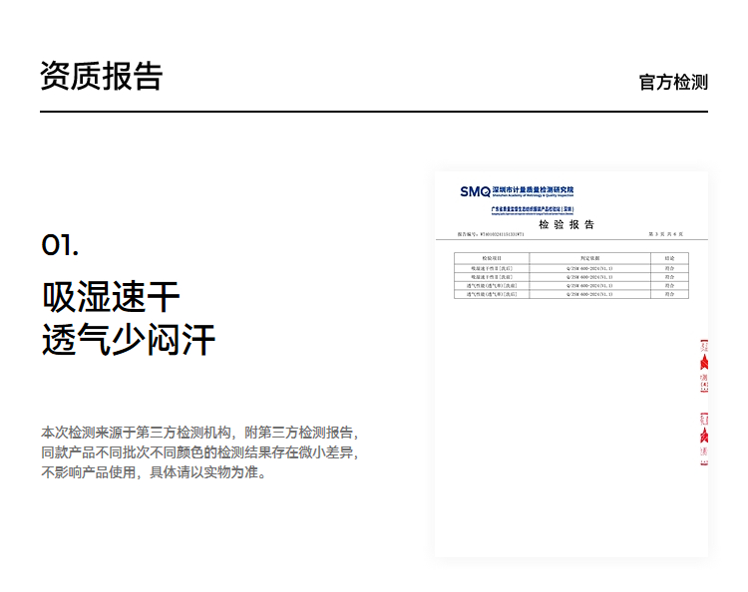Select the last 透气性能 table row
The width and height of the screenshot is (748, 592).
coord(570,294)
